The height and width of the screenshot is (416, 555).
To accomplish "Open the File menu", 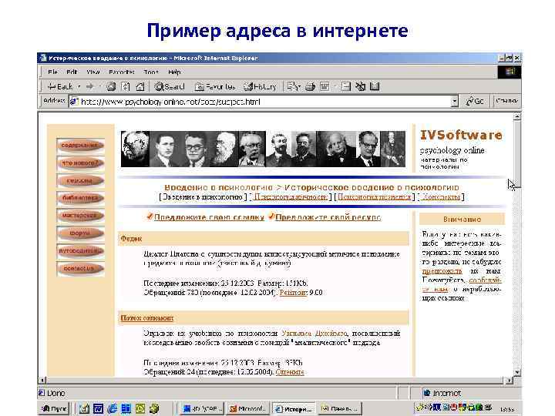I will 52,72.
